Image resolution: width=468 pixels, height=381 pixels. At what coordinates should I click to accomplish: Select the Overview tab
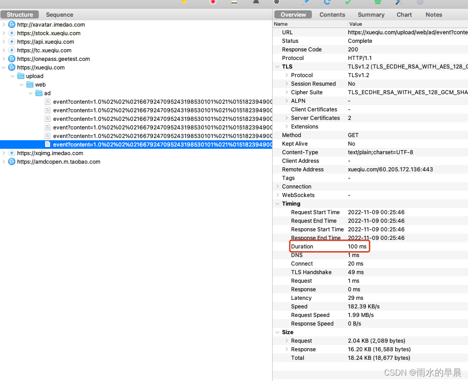(293, 14)
